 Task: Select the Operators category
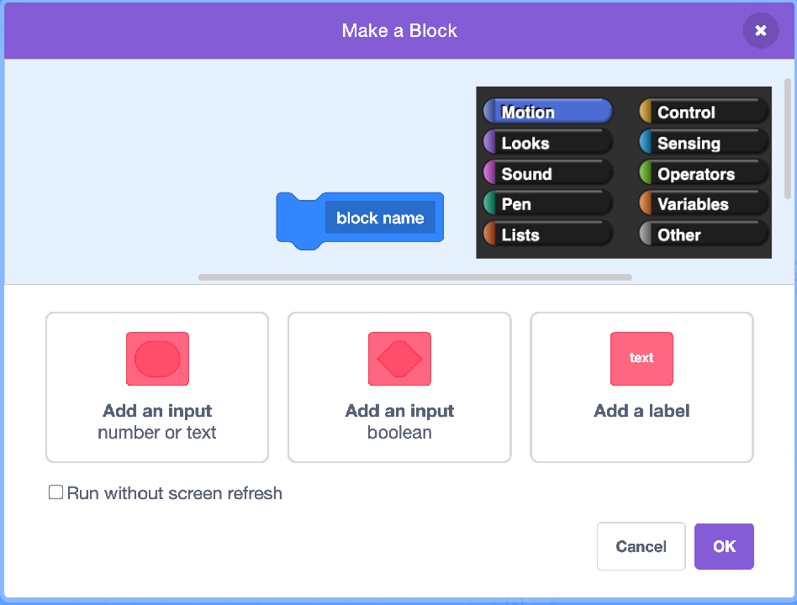[x=702, y=173]
